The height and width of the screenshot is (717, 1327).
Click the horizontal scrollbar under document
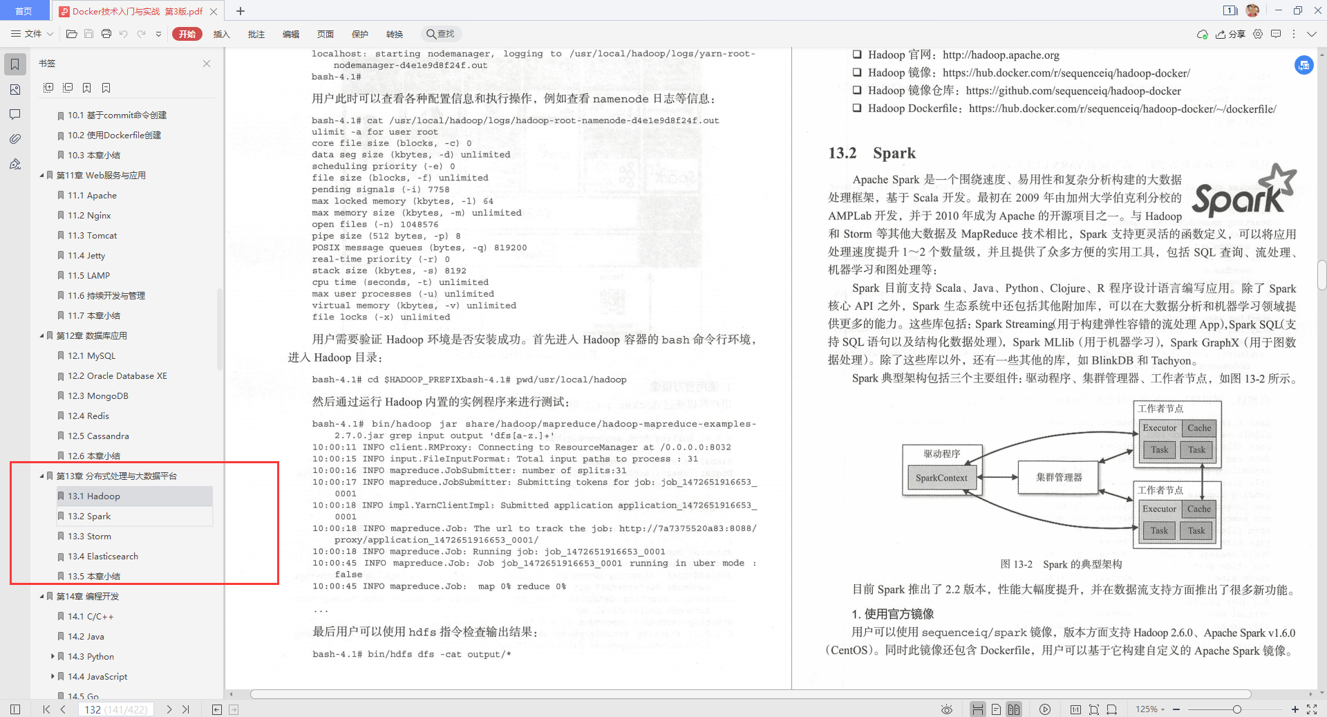click(751, 694)
